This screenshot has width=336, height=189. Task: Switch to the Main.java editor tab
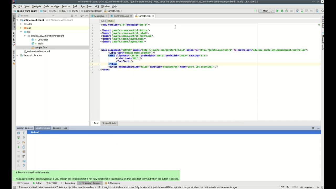pyautogui.click(x=99, y=16)
